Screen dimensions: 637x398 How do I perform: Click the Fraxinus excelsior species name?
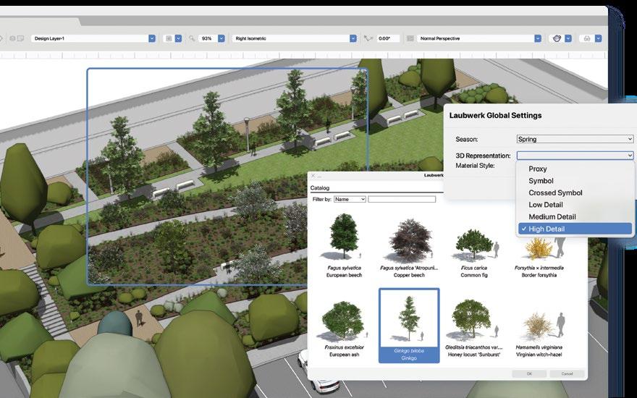344,347
